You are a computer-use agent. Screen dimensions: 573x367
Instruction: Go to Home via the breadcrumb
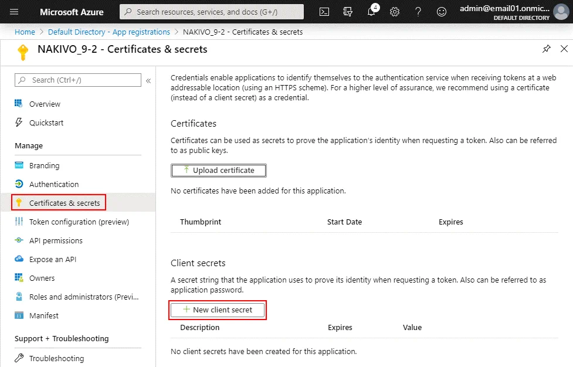25,32
